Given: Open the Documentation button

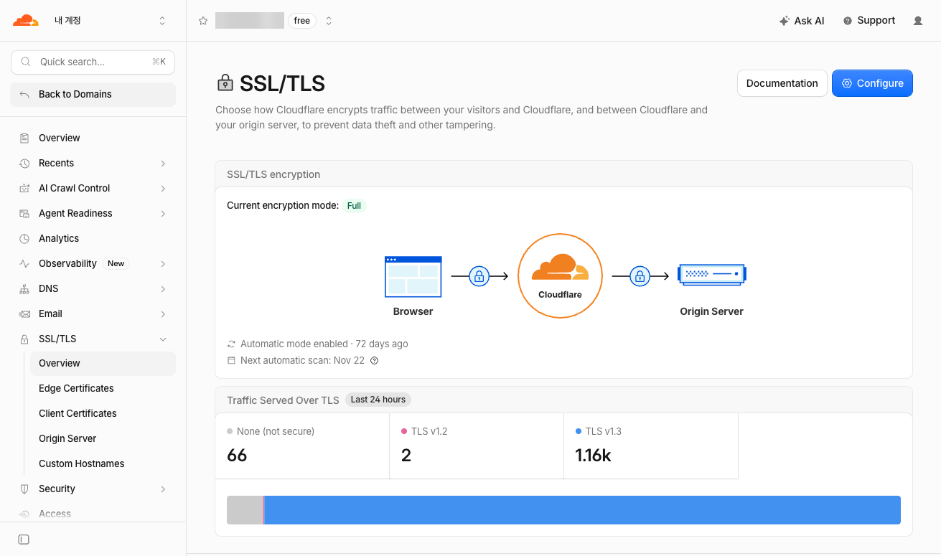Looking at the screenshot, I should coord(782,83).
